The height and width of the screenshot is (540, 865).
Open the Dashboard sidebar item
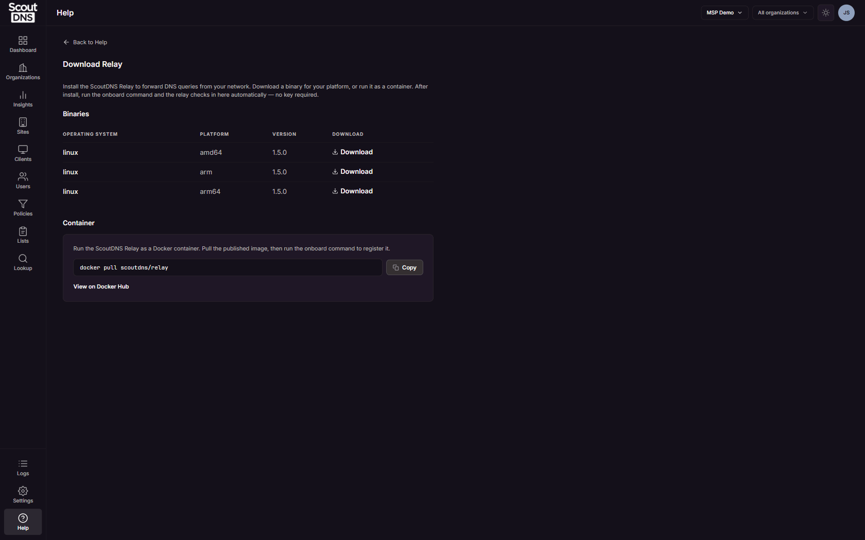[x=23, y=44]
